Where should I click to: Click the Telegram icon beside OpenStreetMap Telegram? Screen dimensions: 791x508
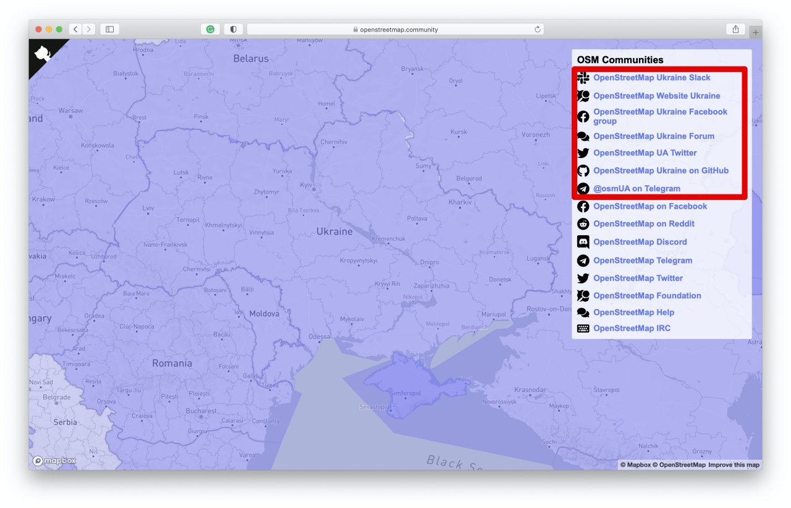point(583,260)
